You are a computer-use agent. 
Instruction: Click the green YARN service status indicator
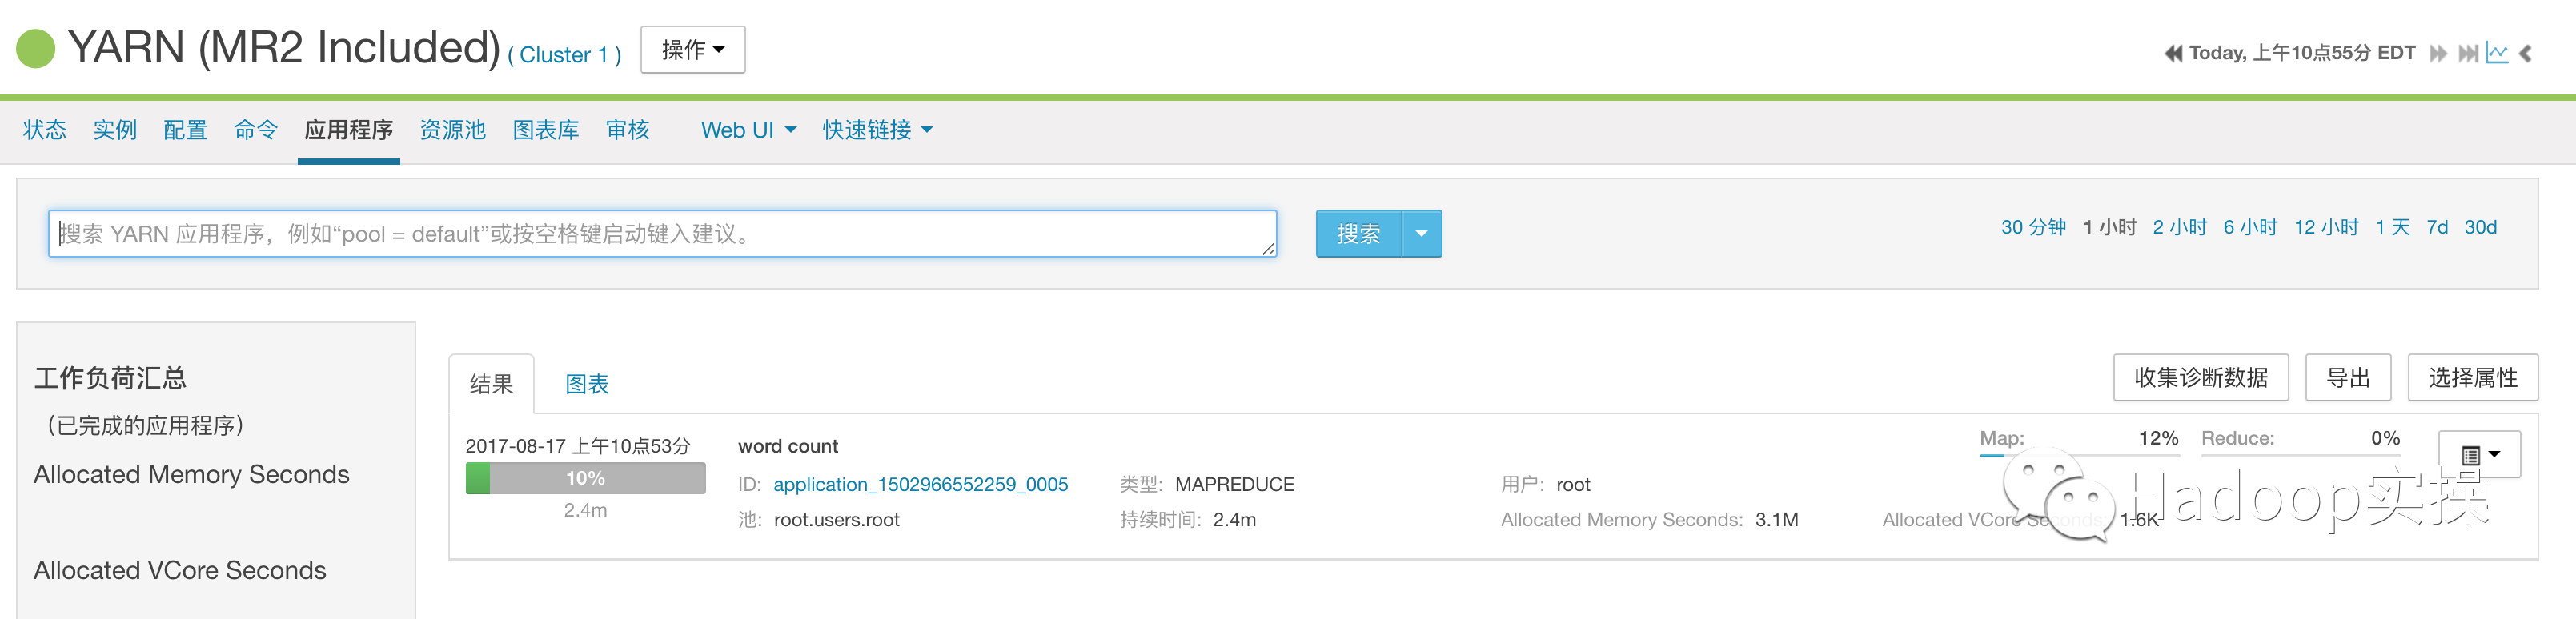tap(36, 49)
